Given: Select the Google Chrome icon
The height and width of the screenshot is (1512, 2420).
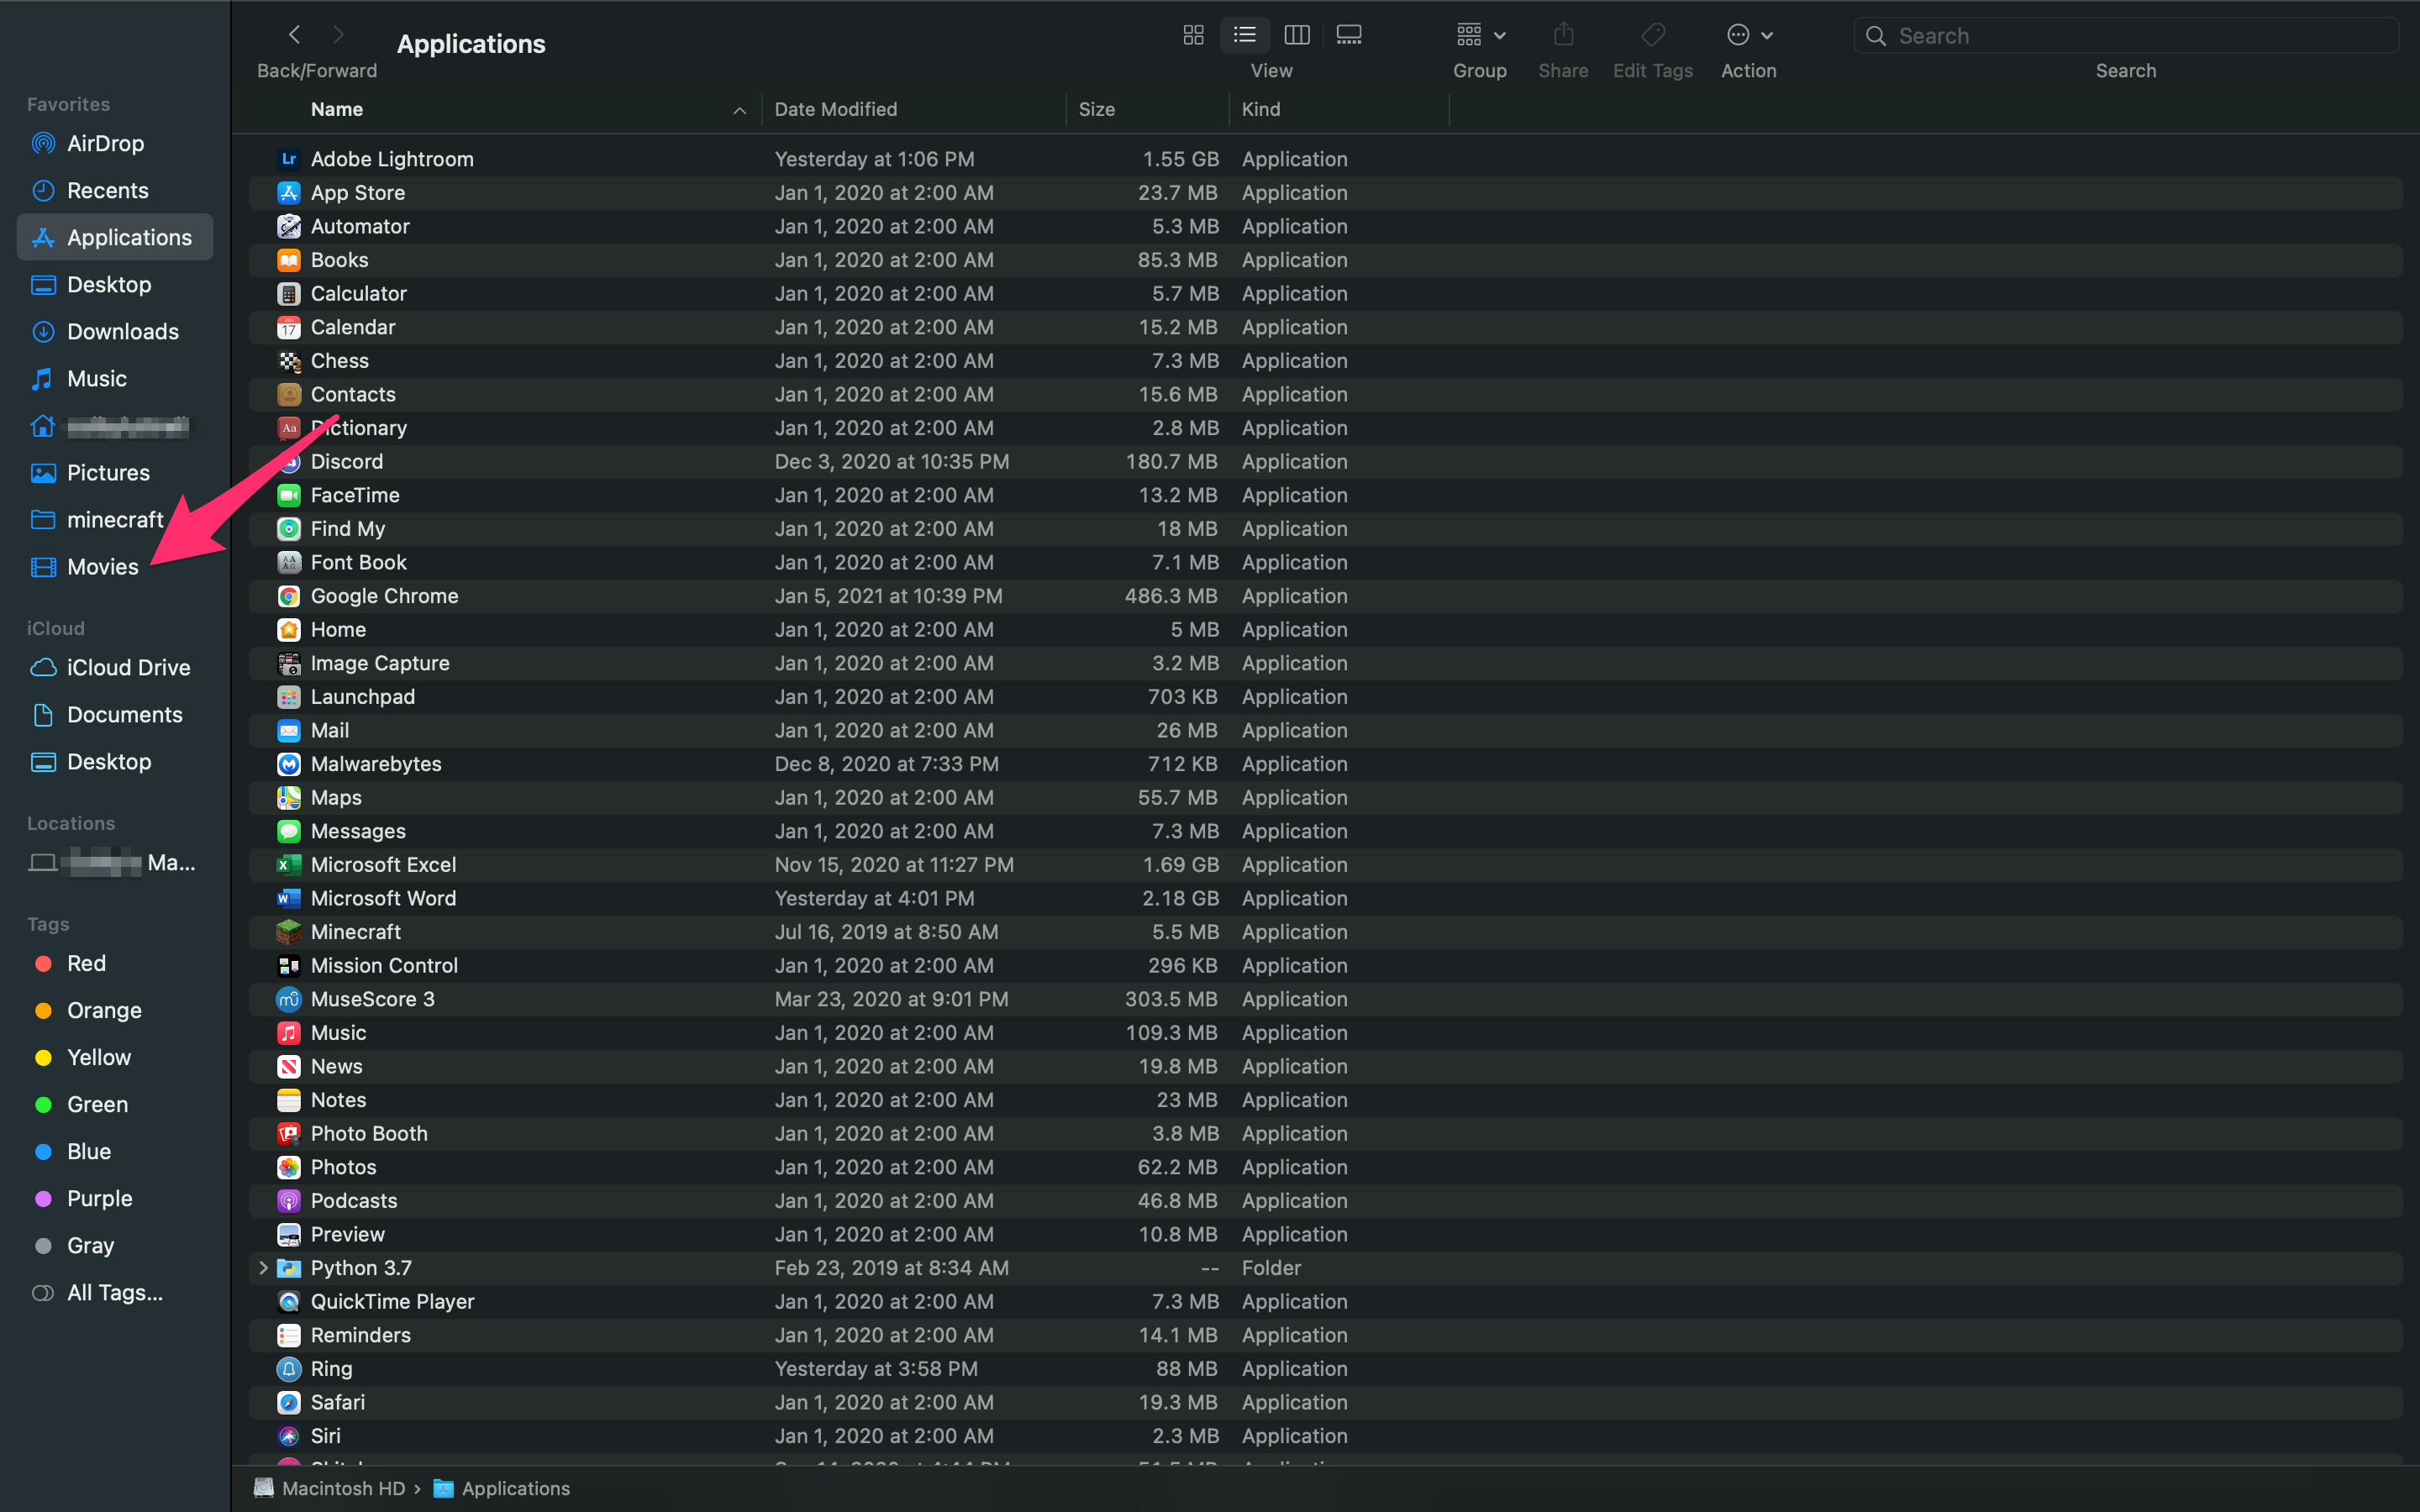Looking at the screenshot, I should point(289,596).
